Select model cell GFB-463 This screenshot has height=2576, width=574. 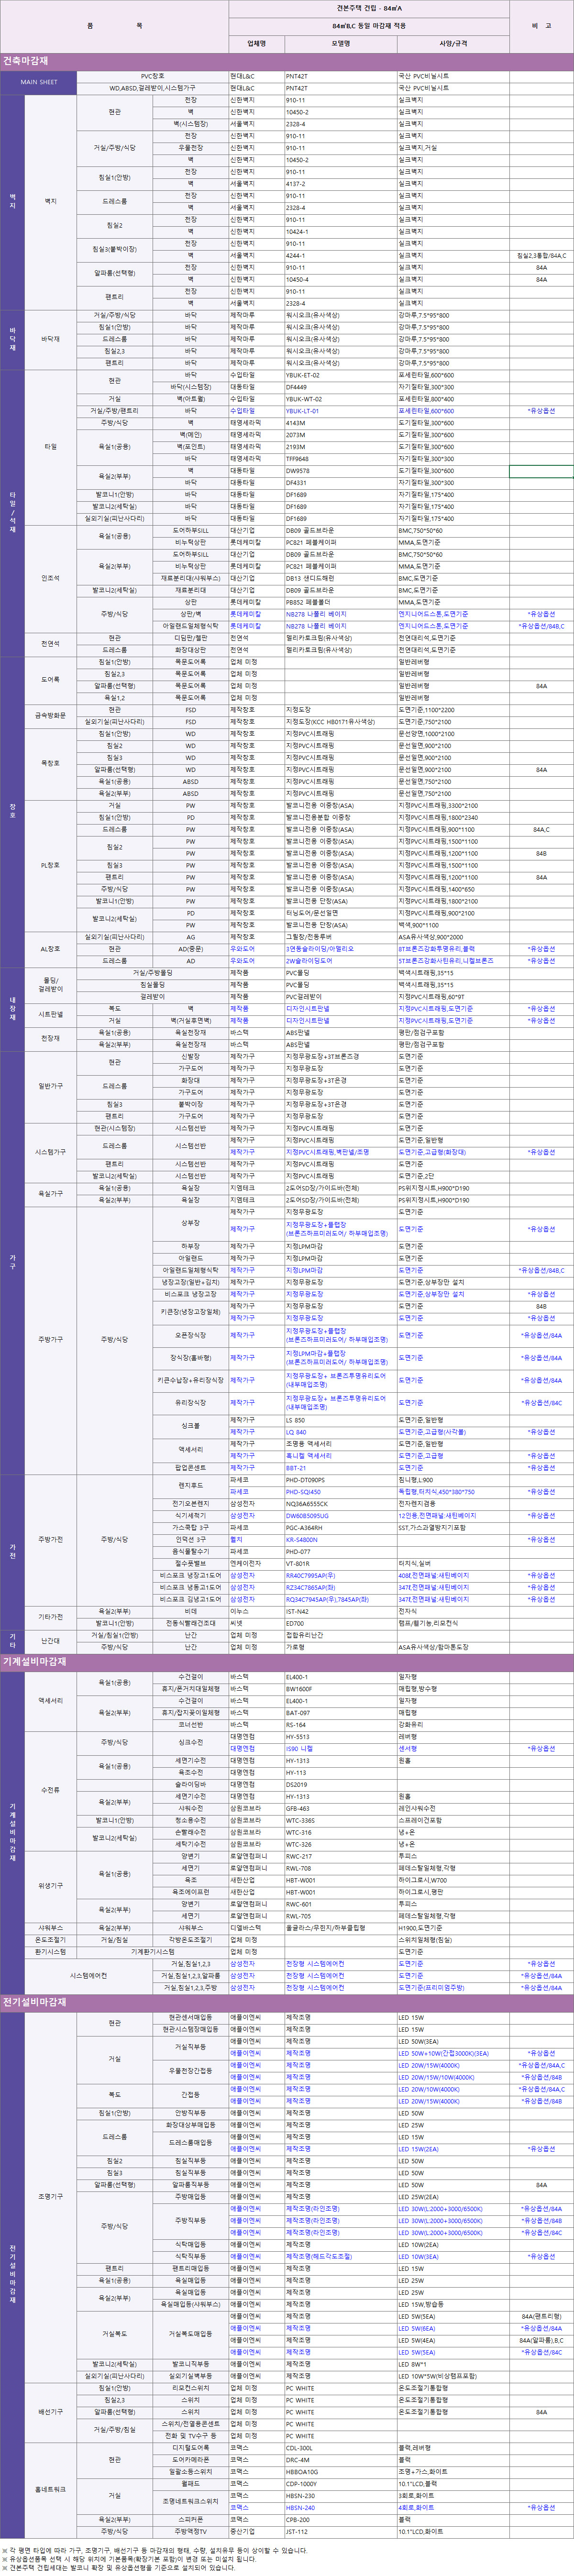pos(340,1808)
